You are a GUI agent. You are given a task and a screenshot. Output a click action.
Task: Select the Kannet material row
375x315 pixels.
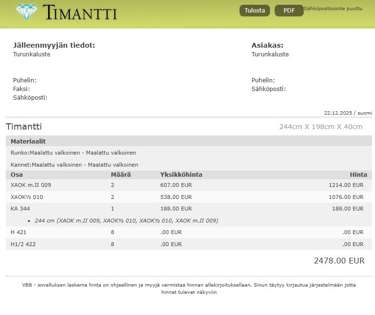click(74, 165)
